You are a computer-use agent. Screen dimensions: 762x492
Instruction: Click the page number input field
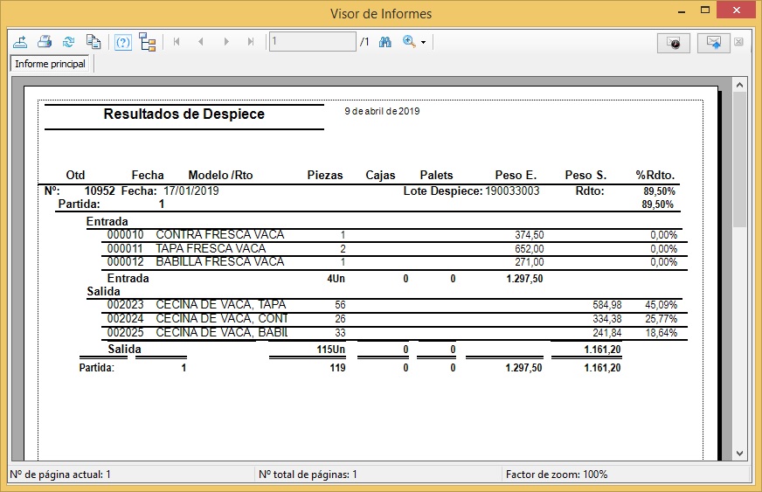pyautogui.click(x=312, y=42)
